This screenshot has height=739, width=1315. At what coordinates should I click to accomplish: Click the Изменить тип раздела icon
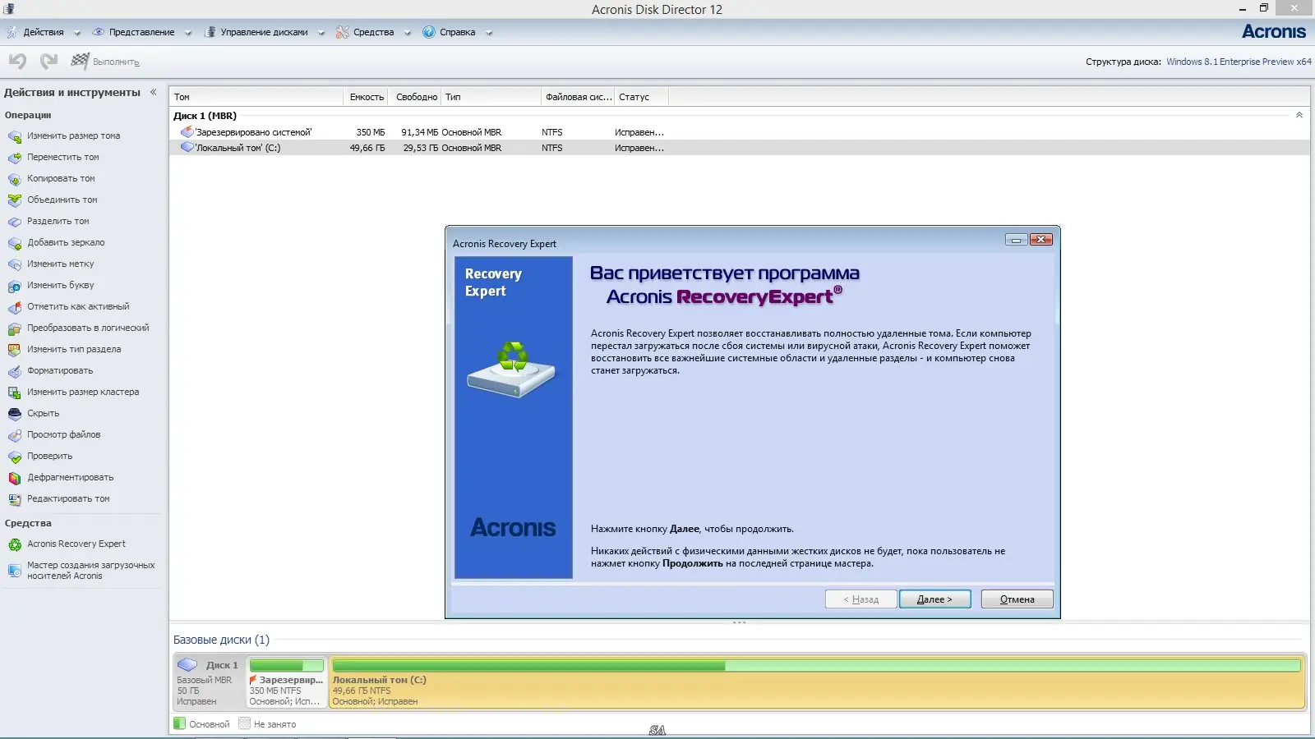[15, 350]
